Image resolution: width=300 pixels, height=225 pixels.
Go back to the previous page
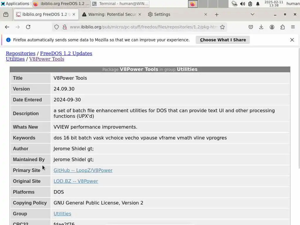coord(7,27)
